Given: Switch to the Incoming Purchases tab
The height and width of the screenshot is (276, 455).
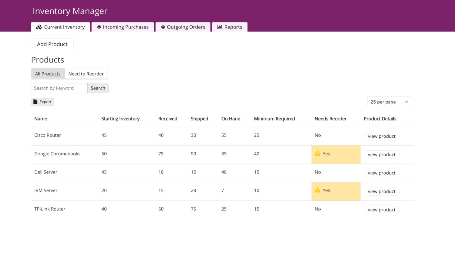Looking at the screenshot, I should click(x=123, y=27).
